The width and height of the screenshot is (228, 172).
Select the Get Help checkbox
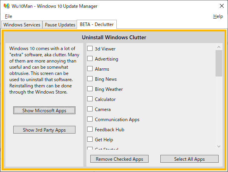(90, 139)
